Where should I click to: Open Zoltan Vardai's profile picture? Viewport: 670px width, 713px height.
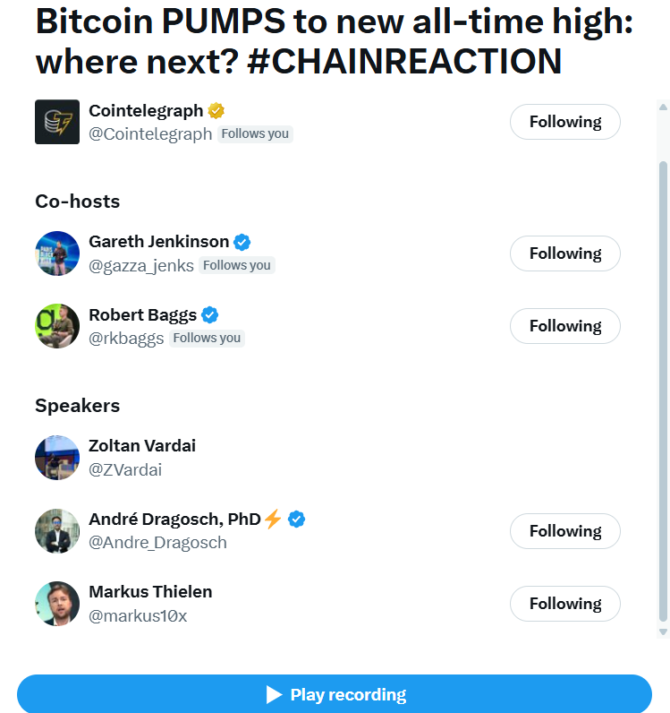tap(57, 458)
